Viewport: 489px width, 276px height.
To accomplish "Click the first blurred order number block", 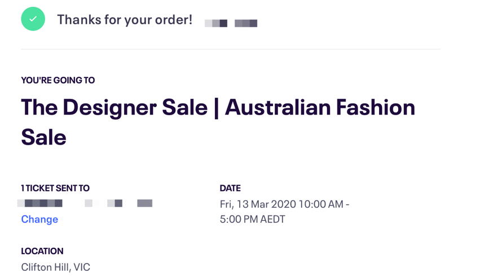I will pos(216,23).
